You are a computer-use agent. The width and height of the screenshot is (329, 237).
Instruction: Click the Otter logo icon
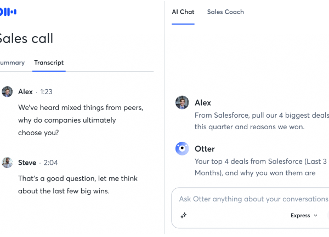8,11
